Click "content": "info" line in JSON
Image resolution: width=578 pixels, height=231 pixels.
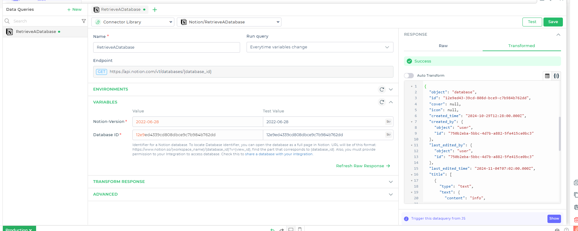(x=465, y=198)
